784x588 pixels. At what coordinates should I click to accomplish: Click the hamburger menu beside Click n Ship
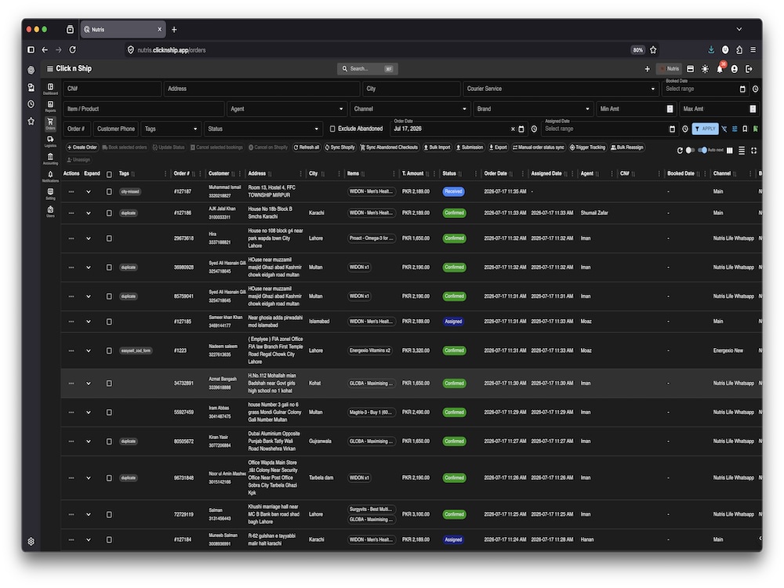pos(50,68)
